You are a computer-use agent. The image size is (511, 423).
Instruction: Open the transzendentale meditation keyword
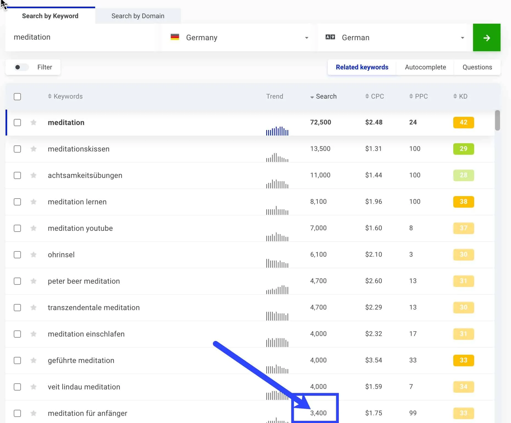(94, 308)
